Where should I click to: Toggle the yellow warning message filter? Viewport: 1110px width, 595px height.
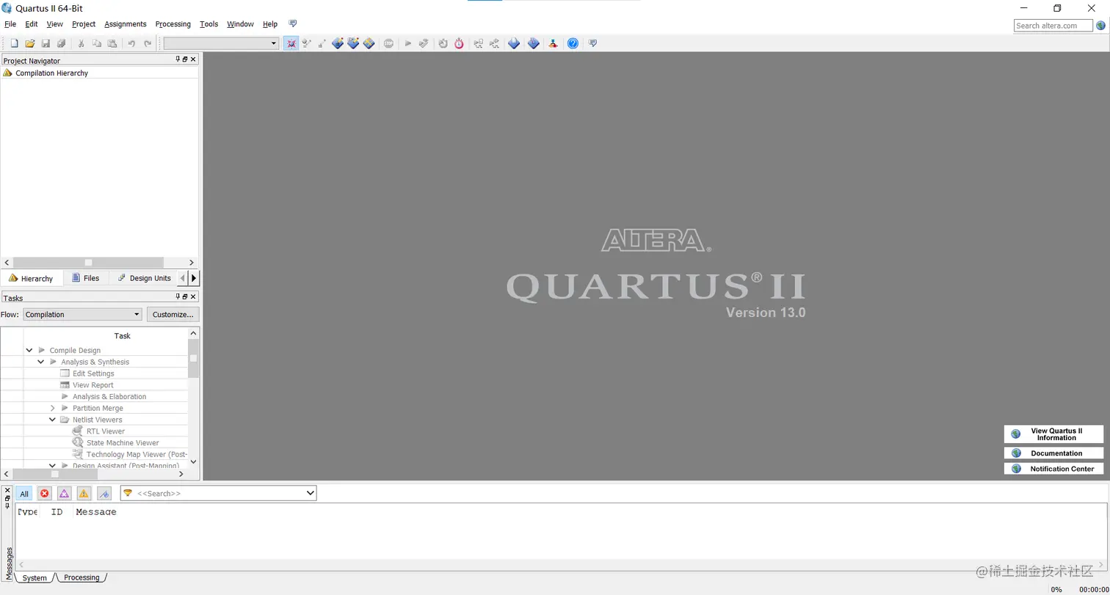[84, 494]
